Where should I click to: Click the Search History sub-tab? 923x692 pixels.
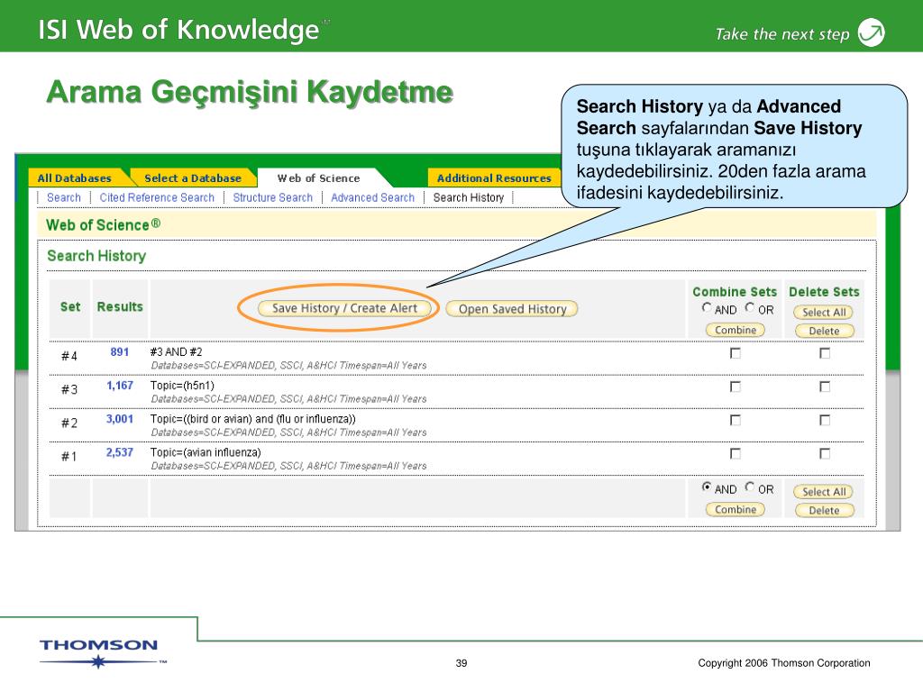[x=469, y=197]
